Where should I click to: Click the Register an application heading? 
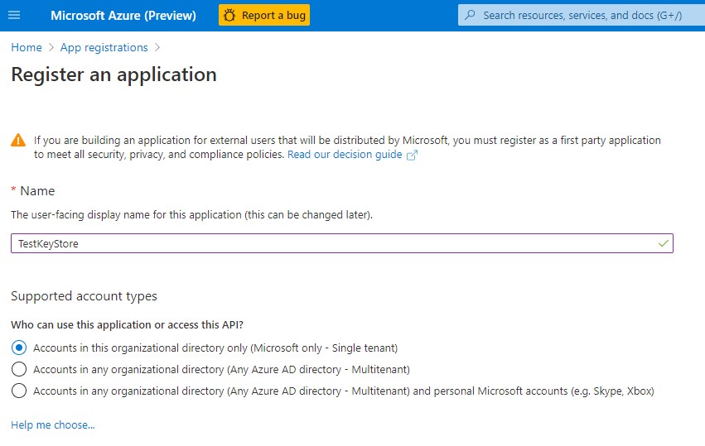113,74
